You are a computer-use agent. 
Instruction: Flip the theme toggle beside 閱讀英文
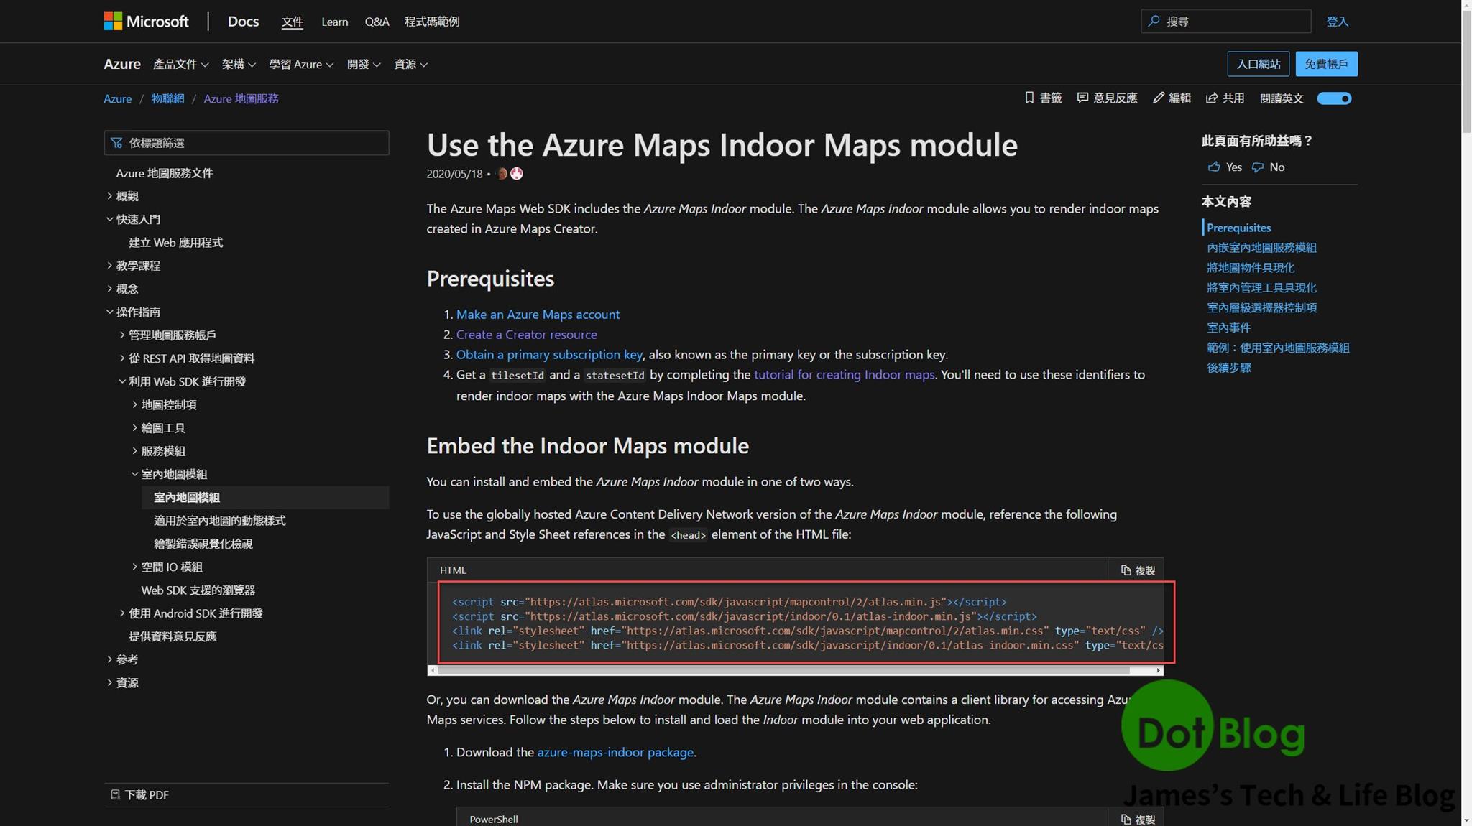tap(1334, 98)
